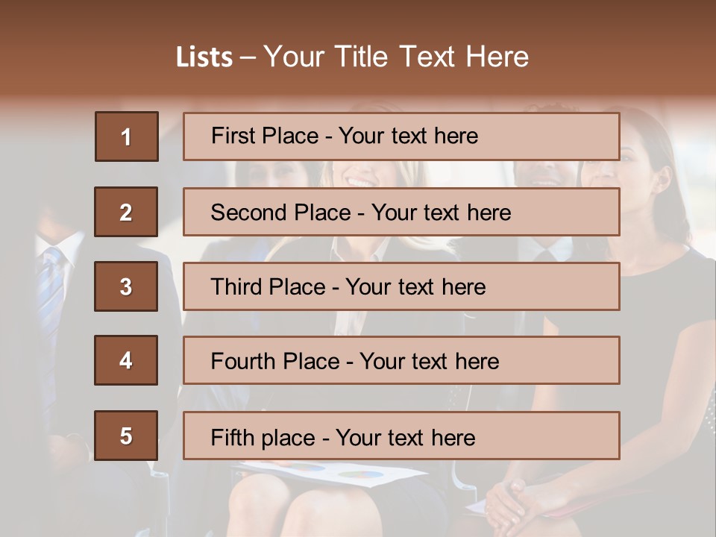Click the number 1 brown box
The height and width of the screenshot is (537, 716).
pos(127,136)
